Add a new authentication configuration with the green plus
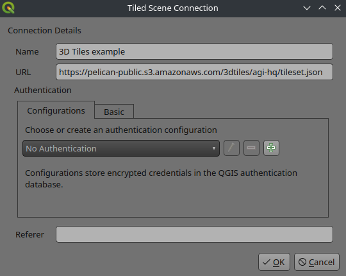The width and height of the screenshot is (346, 276). [271, 148]
